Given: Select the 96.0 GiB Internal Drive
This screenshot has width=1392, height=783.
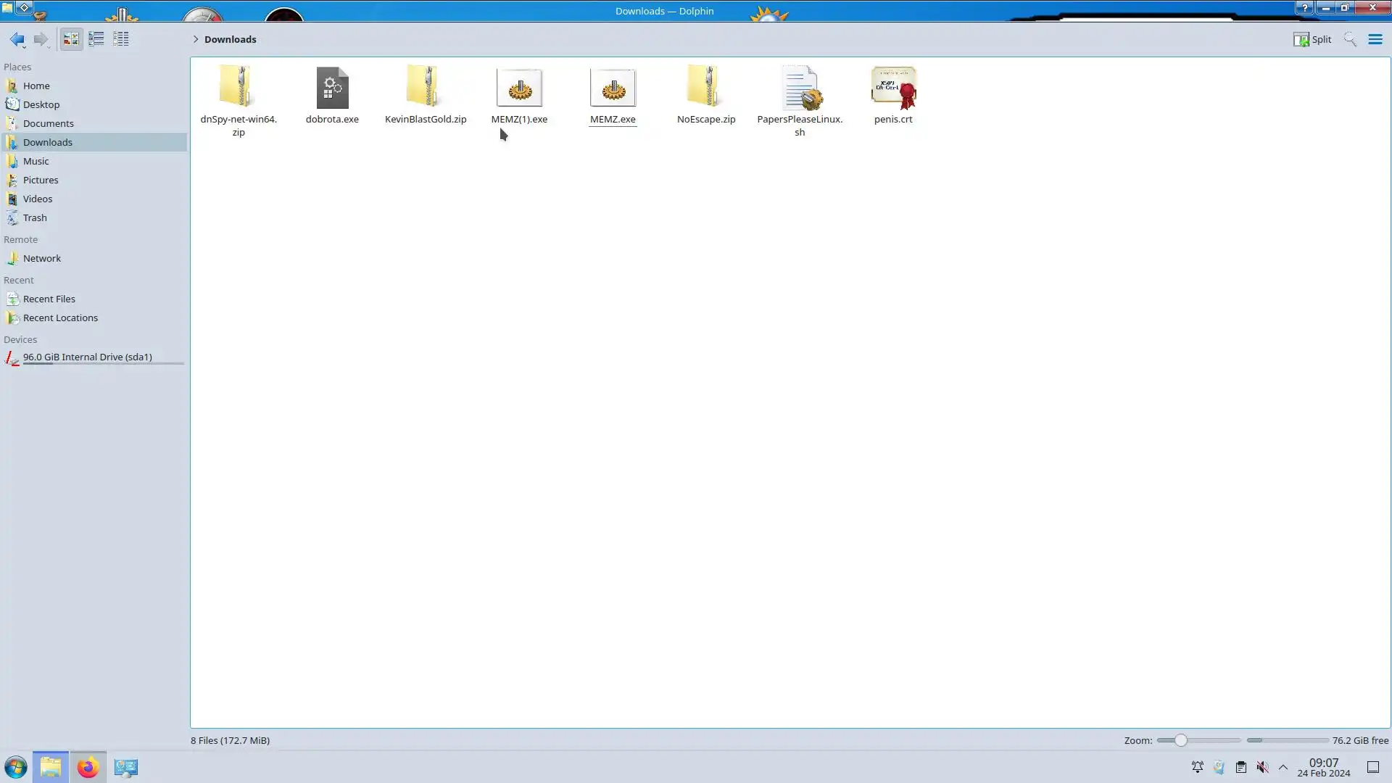Looking at the screenshot, I should pyautogui.click(x=87, y=357).
